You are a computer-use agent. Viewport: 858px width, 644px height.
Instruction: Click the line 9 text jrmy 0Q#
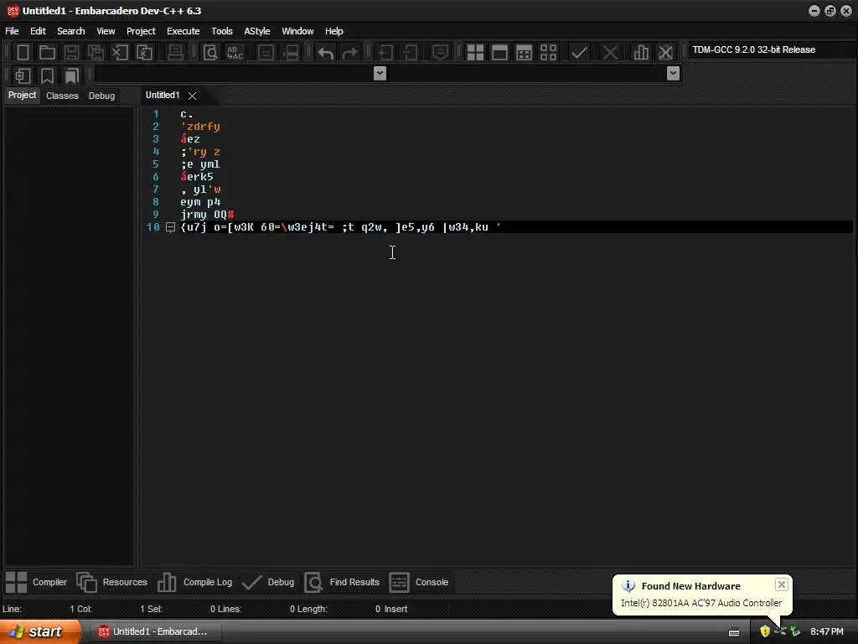tap(208, 215)
